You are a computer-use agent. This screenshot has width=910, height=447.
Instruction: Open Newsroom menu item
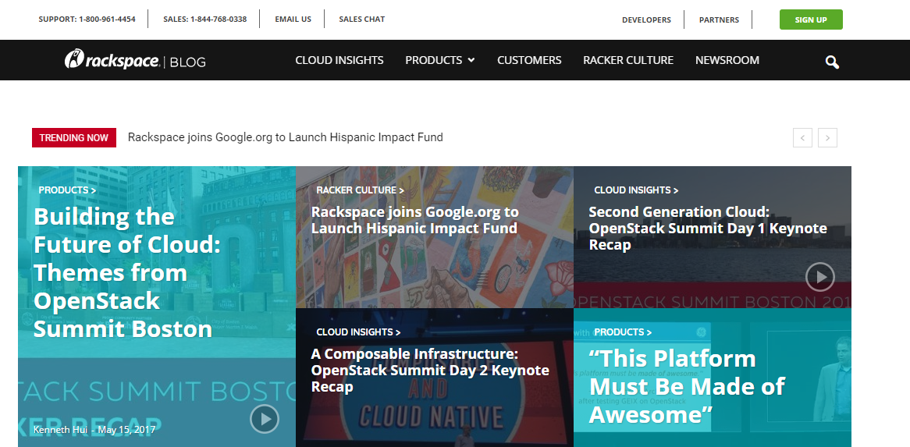pos(727,60)
